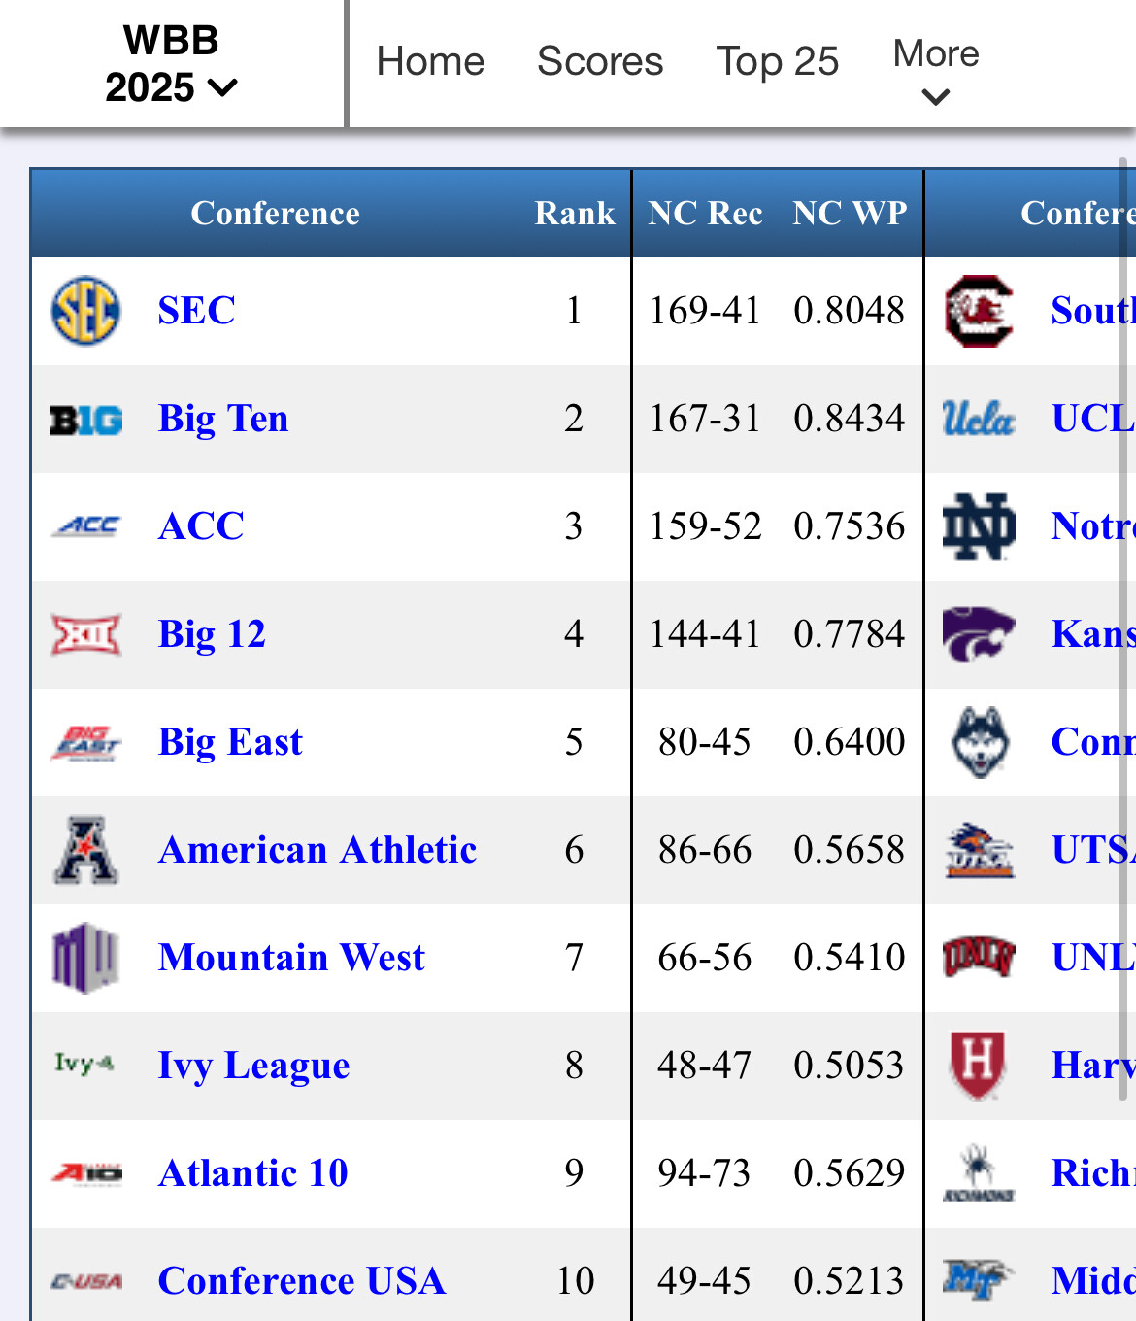
Task: Expand the More navigation menu
Action: coord(935,70)
